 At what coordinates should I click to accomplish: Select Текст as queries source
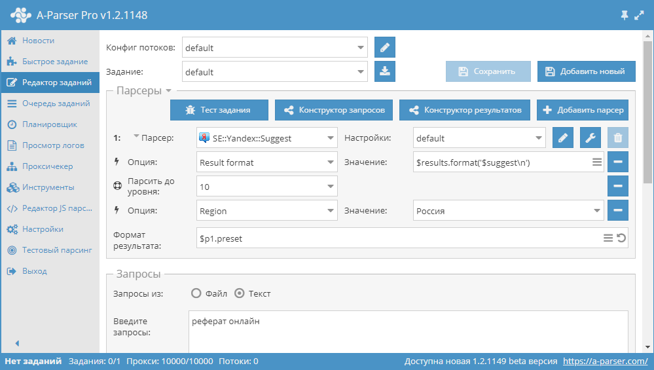240,293
